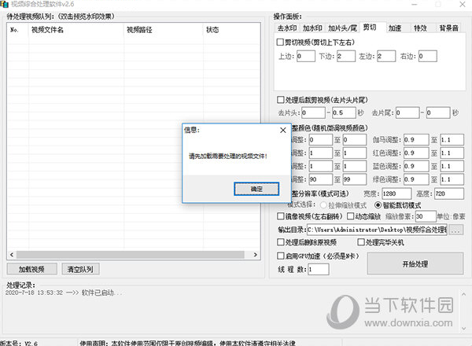Click the 上边 crop value field
Viewport: 472px width, 346px height.
[306, 56]
